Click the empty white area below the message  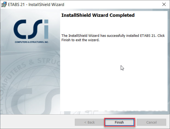[x=114, y=76]
